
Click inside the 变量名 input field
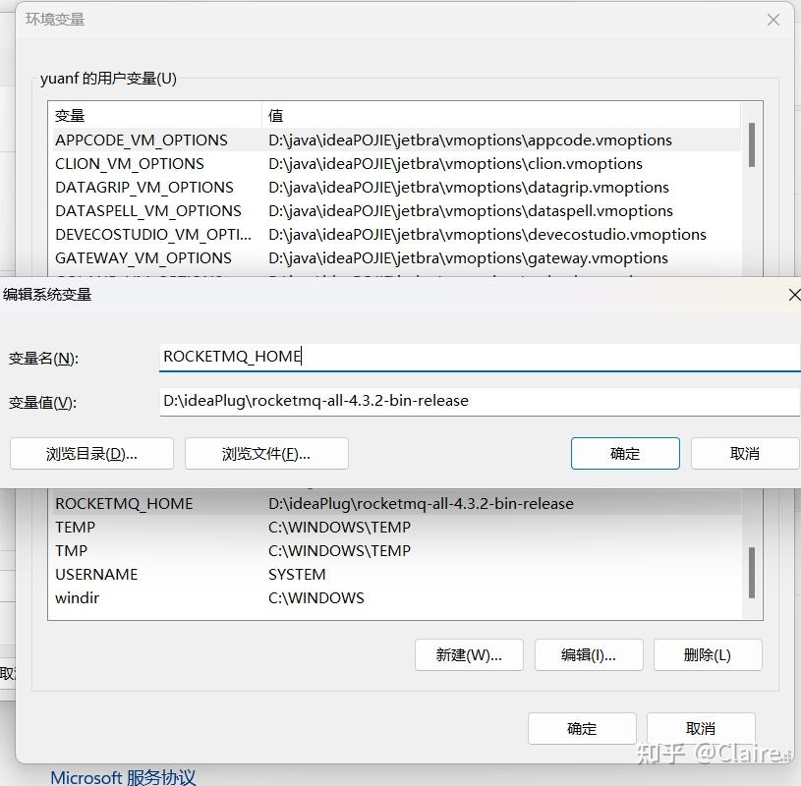[x=393, y=356]
